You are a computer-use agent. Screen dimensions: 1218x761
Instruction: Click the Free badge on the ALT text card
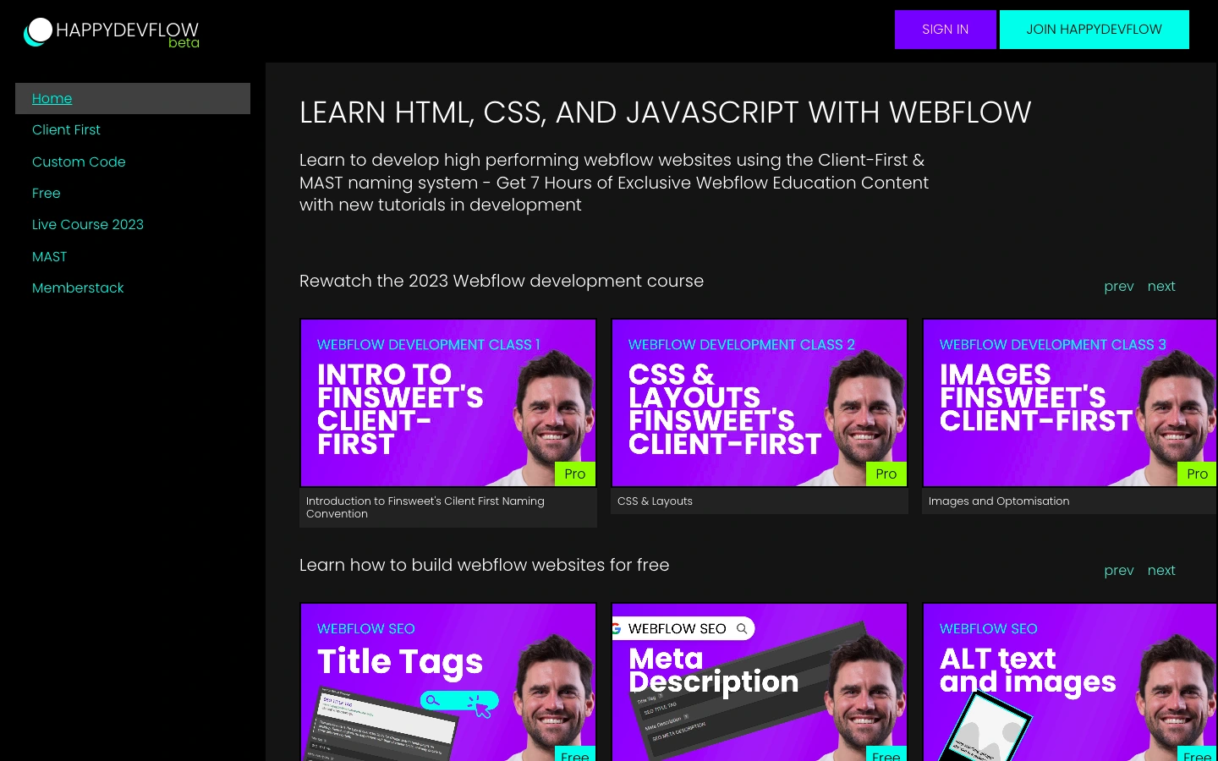point(1197,754)
